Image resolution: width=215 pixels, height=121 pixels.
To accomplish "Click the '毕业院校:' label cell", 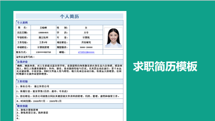I will [23, 37].
